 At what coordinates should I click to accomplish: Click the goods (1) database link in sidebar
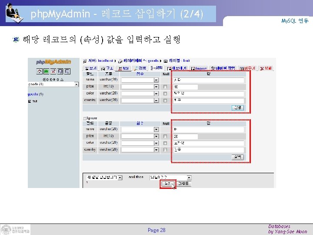(35, 94)
